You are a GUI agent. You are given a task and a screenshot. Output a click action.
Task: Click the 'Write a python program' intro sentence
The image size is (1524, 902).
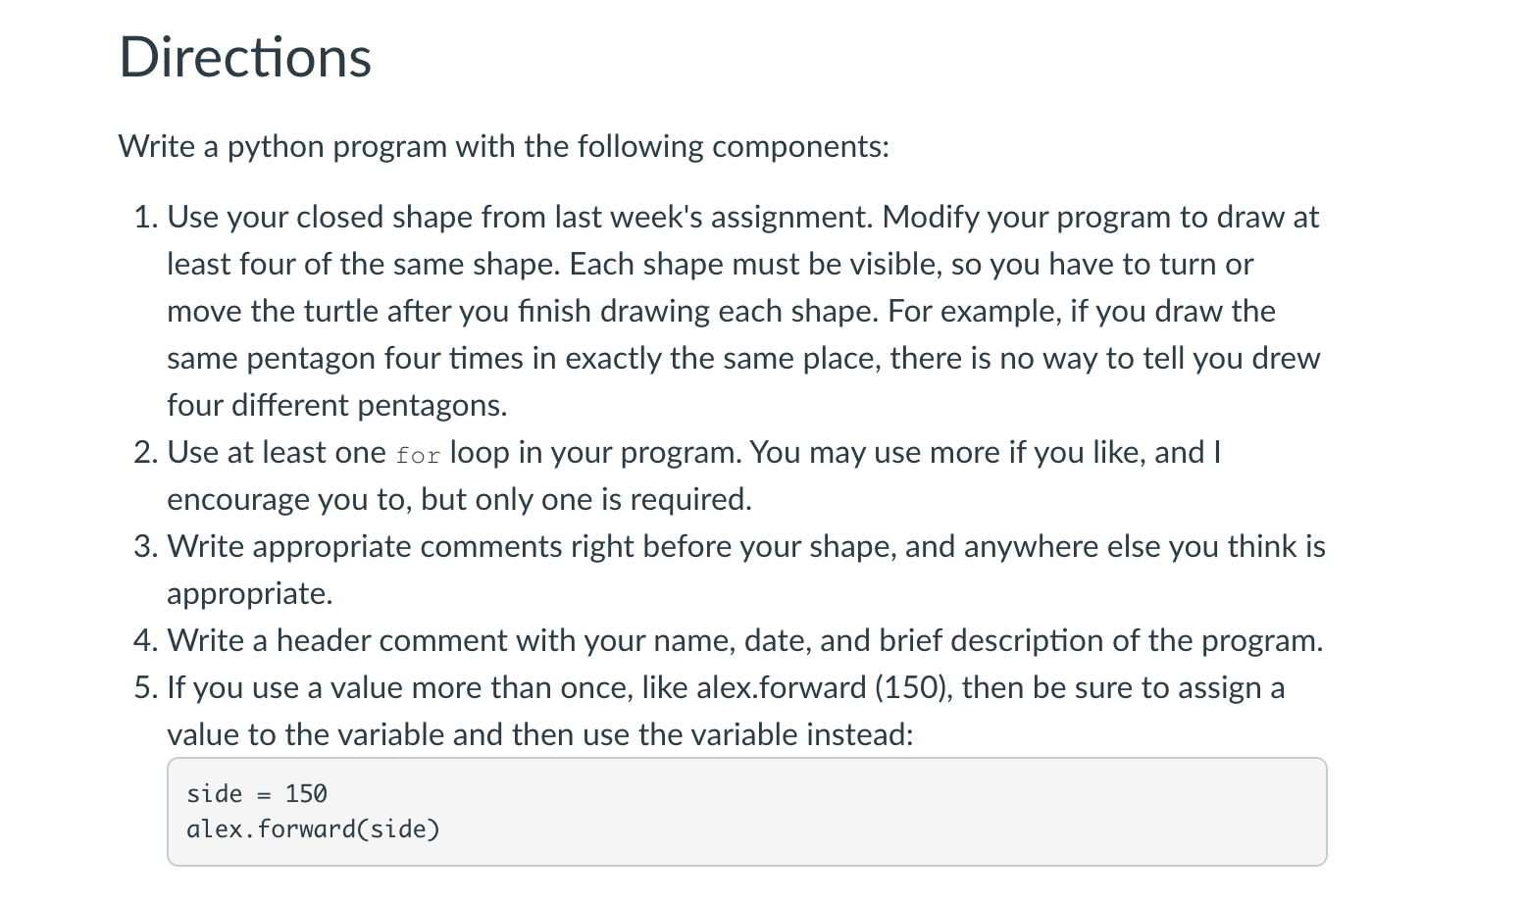coord(503,146)
